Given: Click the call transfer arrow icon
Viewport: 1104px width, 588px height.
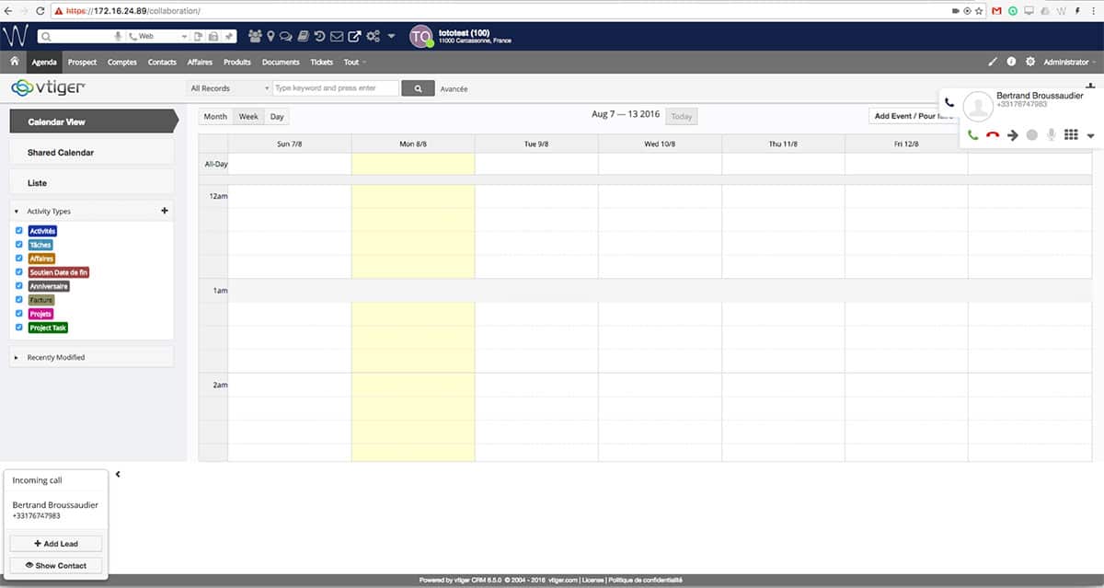Looking at the screenshot, I should [x=1013, y=135].
